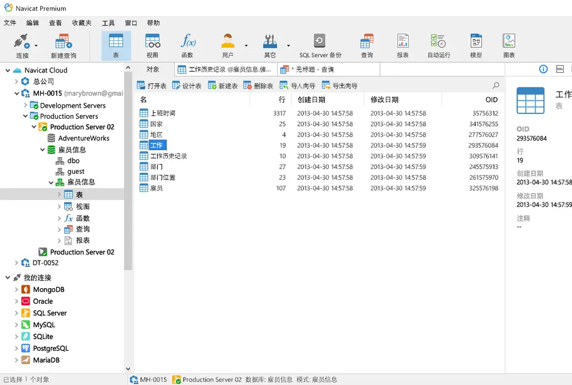Click the 新建查询 (New Query) toolbar icon
572x385 pixels.
click(63, 46)
